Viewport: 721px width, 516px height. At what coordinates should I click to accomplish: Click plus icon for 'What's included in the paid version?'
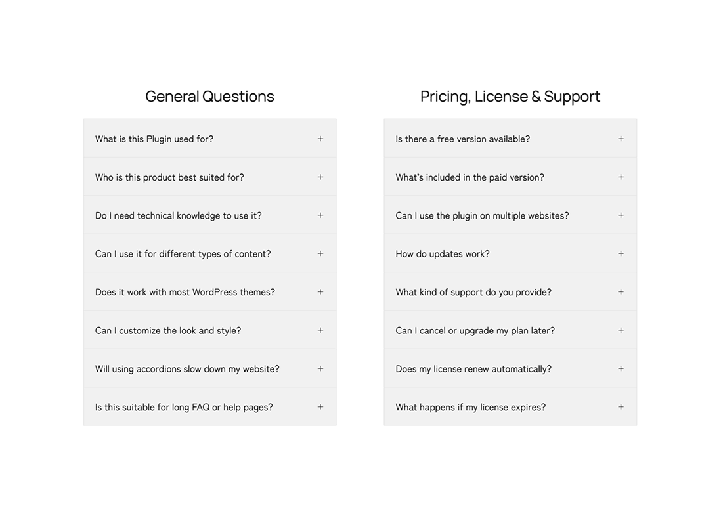621,177
